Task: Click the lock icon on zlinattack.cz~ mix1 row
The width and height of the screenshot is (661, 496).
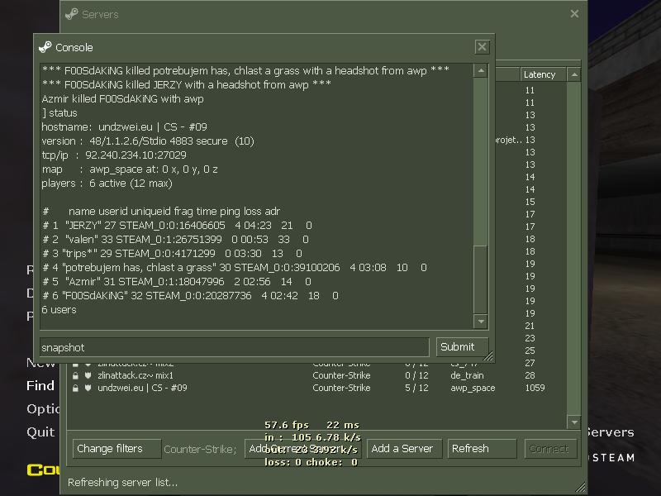Action: [x=75, y=375]
